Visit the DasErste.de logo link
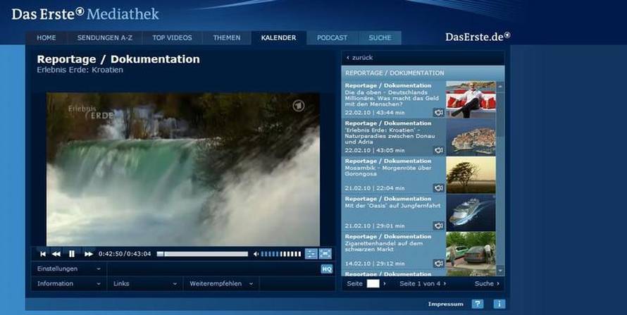 (x=478, y=37)
